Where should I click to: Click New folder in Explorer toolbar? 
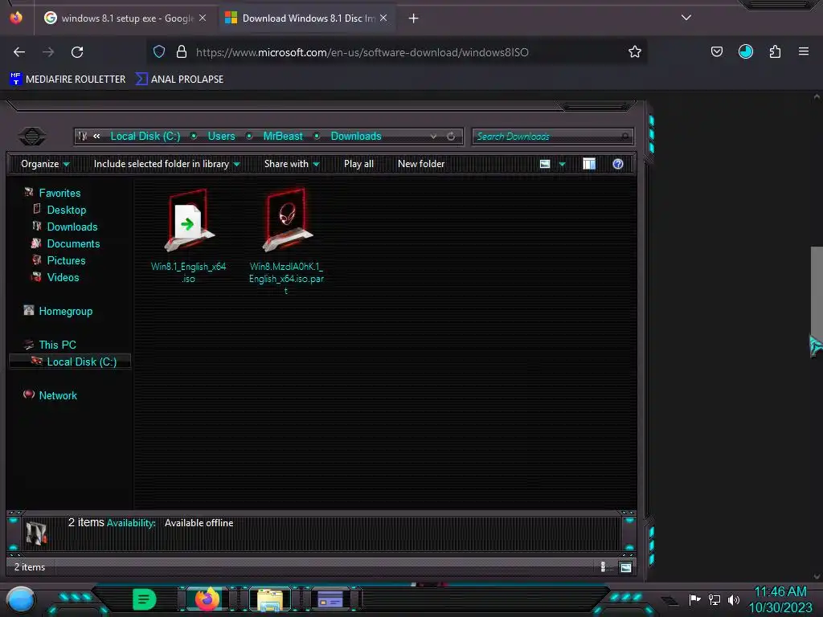click(421, 164)
